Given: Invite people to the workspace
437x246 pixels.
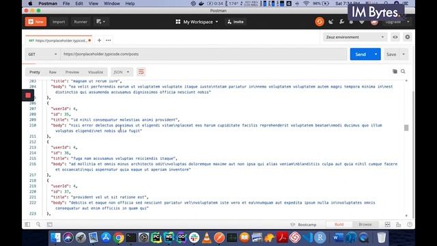Looking at the screenshot, I should click(236, 22).
